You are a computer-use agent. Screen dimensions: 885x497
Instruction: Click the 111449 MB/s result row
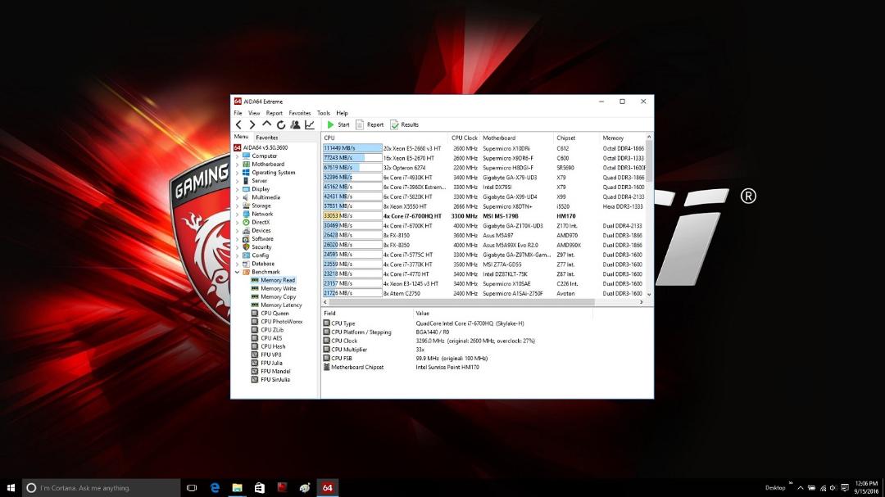click(x=483, y=148)
